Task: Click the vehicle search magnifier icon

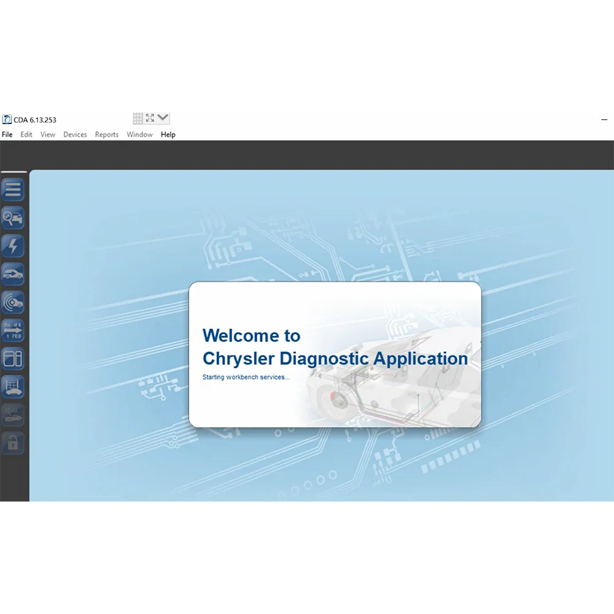Action: (13, 218)
